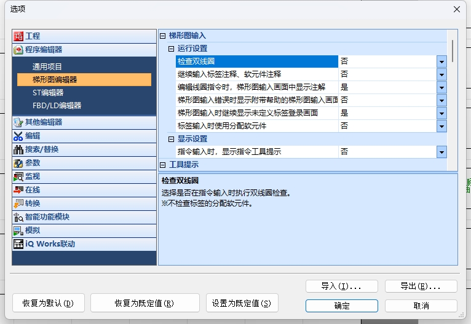Click the 在线 category icon
Screen dimensions: 471x324
click(x=18, y=190)
